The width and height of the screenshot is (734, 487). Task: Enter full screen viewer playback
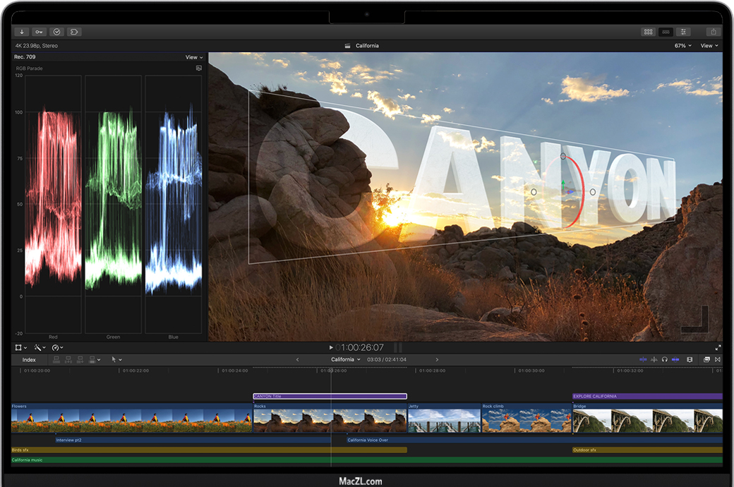(718, 347)
